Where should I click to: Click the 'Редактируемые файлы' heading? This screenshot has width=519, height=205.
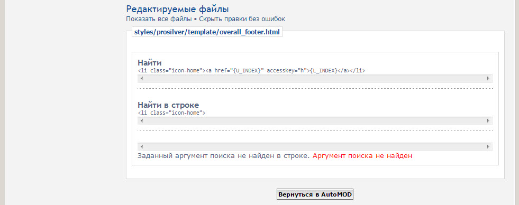coord(177,9)
